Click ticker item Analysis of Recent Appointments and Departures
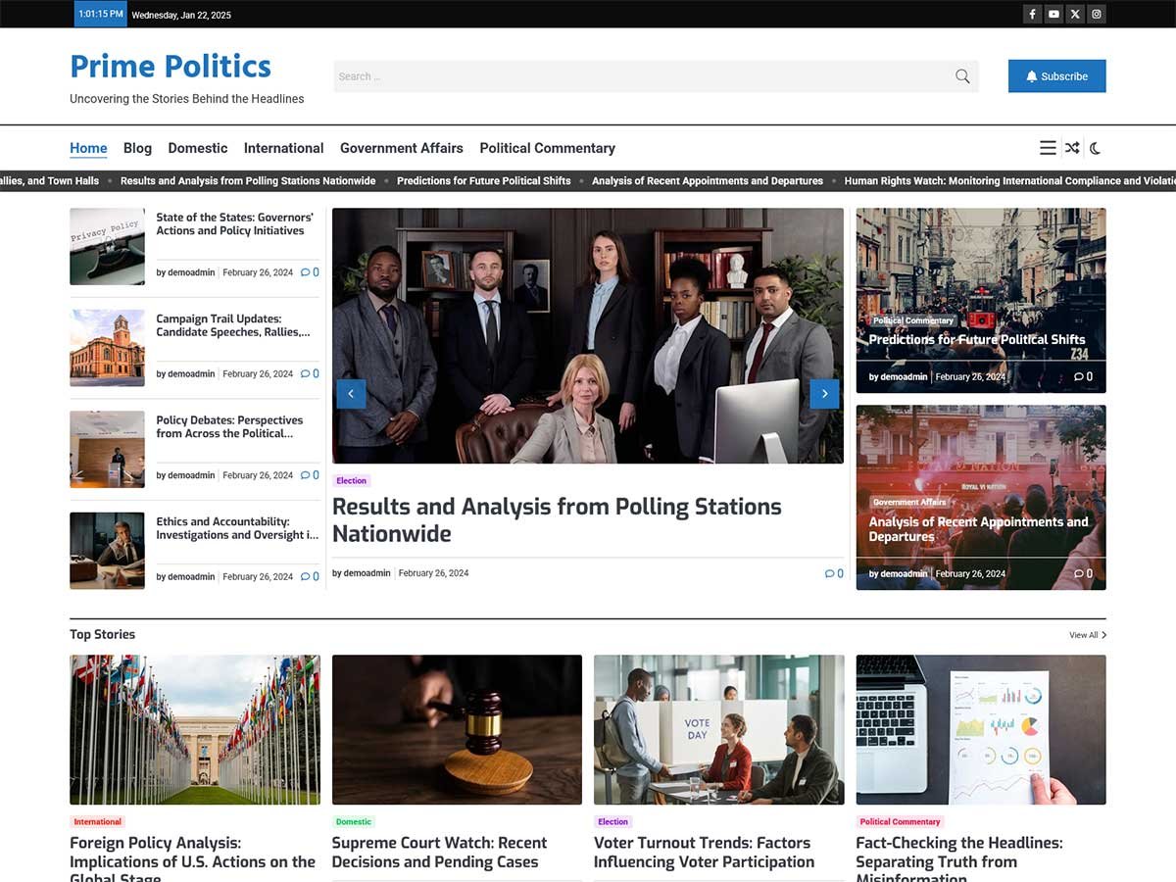 [x=708, y=181]
